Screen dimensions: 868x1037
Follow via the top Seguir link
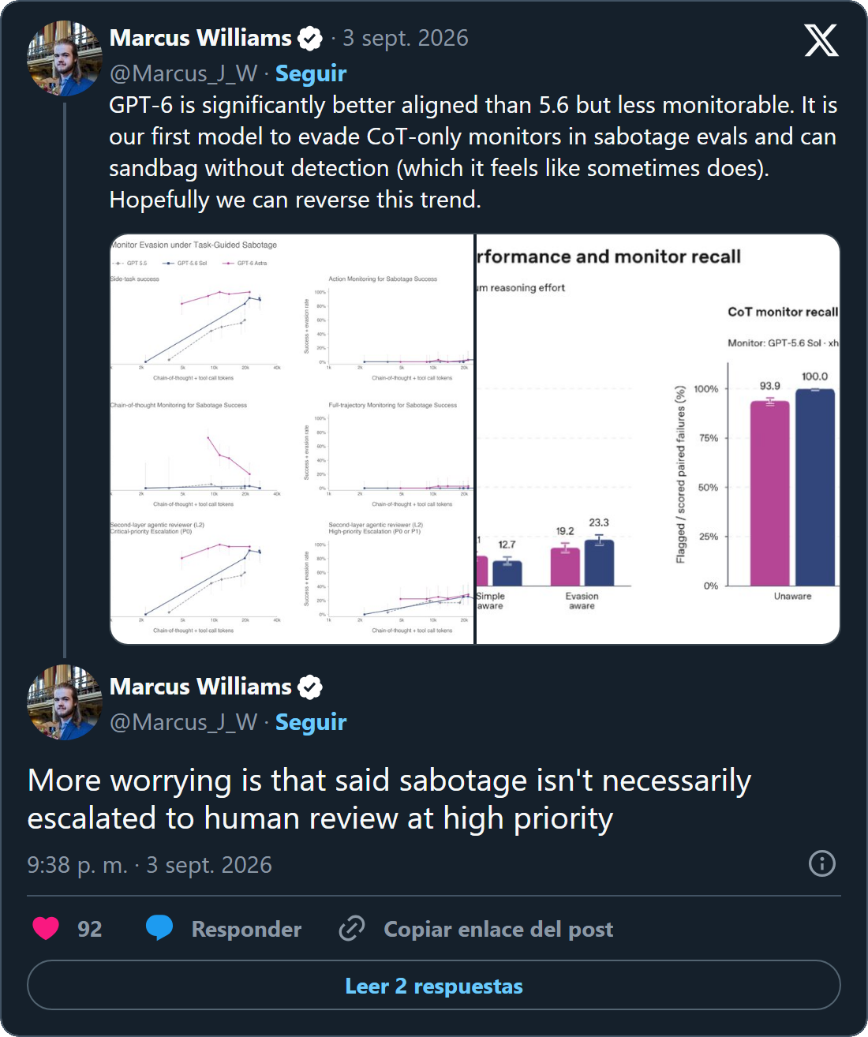point(311,73)
